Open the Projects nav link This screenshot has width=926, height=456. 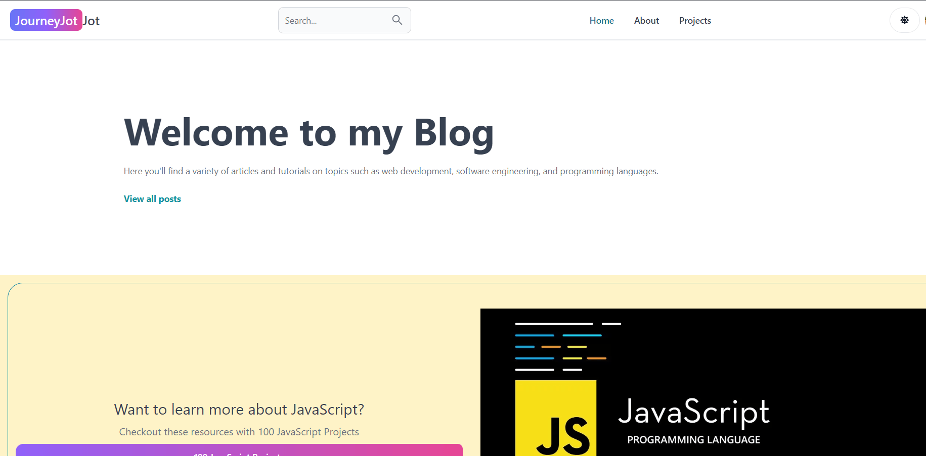click(x=695, y=21)
